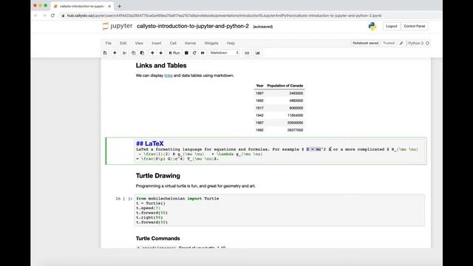The image size is (473, 266).
Task: Cut selected cells with scissors icon
Action: pyautogui.click(x=124, y=53)
